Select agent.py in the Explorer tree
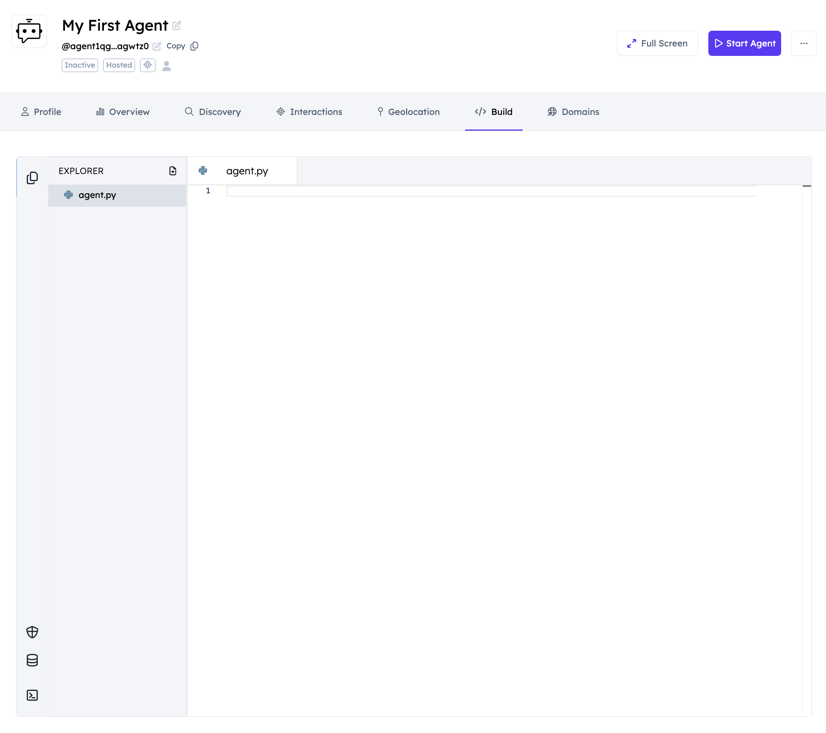 97,195
